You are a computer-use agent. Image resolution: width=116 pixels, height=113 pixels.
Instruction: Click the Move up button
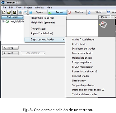coord(10,48)
